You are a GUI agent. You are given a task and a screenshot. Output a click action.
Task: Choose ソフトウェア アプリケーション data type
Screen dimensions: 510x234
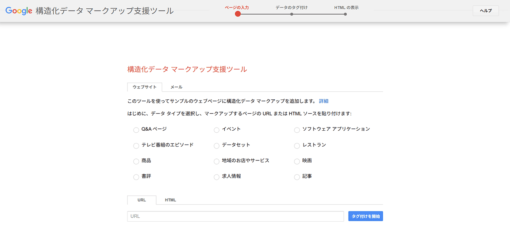pos(297,130)
